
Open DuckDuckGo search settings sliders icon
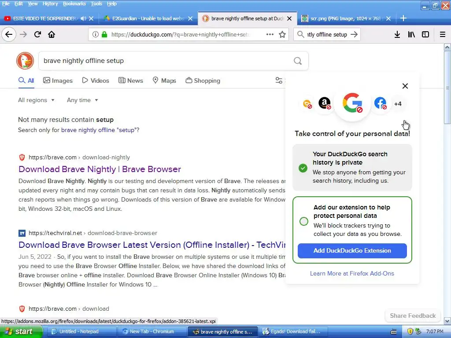coord(279,81)
